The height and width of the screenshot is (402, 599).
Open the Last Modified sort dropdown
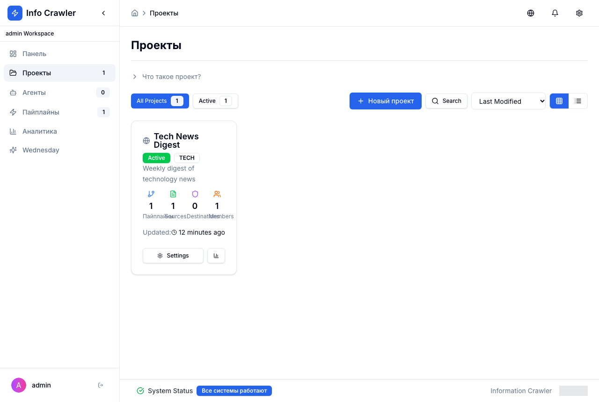508,101
